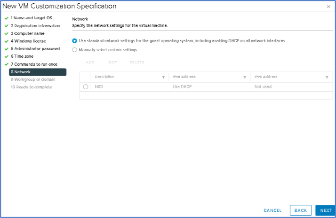Jump to step 3 Computer name
Image resolution: width=336 pixels, height=218 pixels.
pyautogui.click(x=29, y=33)
